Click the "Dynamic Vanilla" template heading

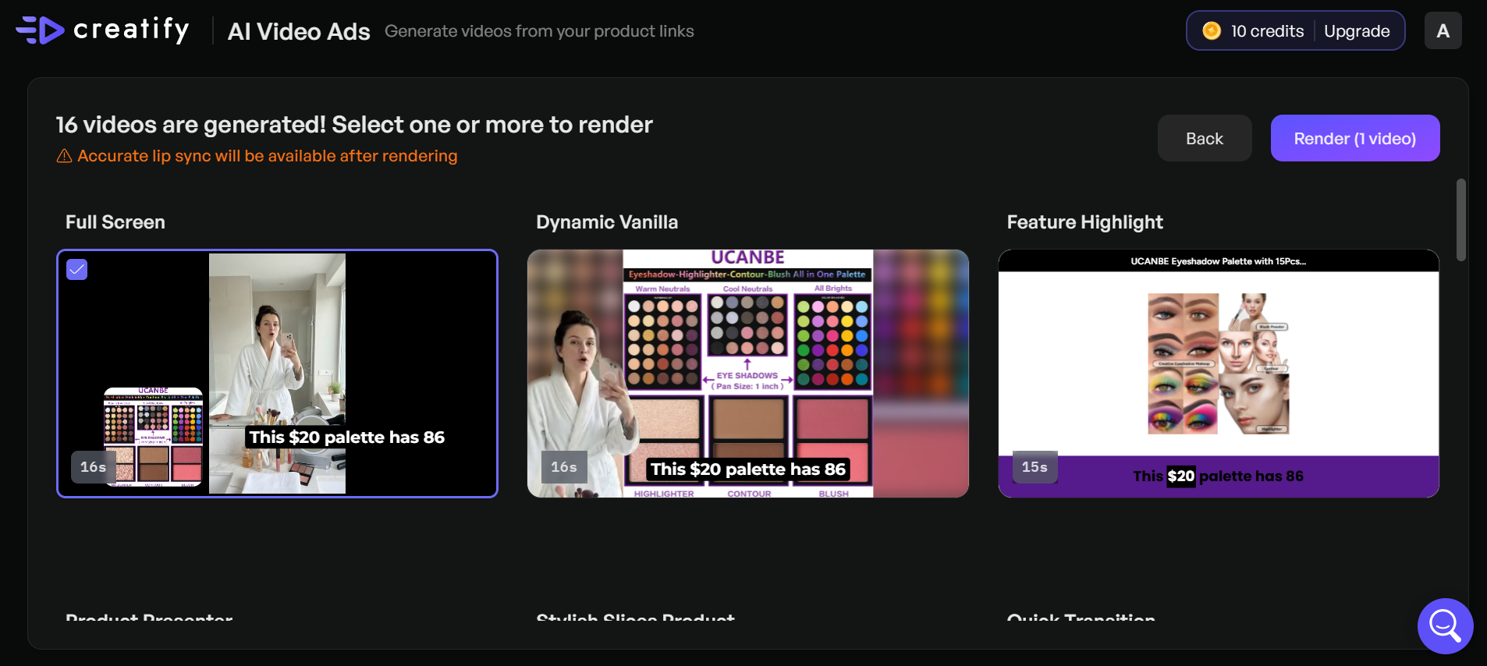point(607,222)
